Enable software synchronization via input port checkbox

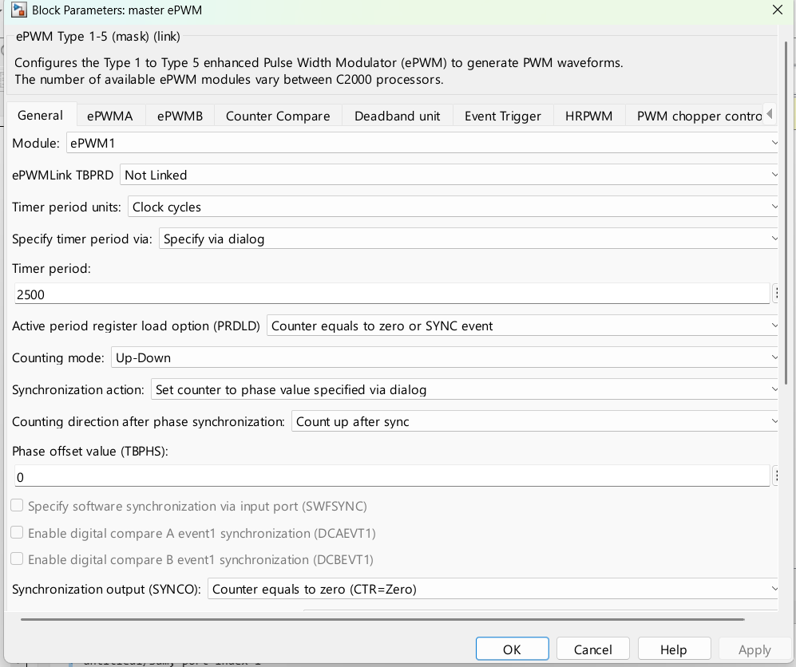click(x=18, y=505)
